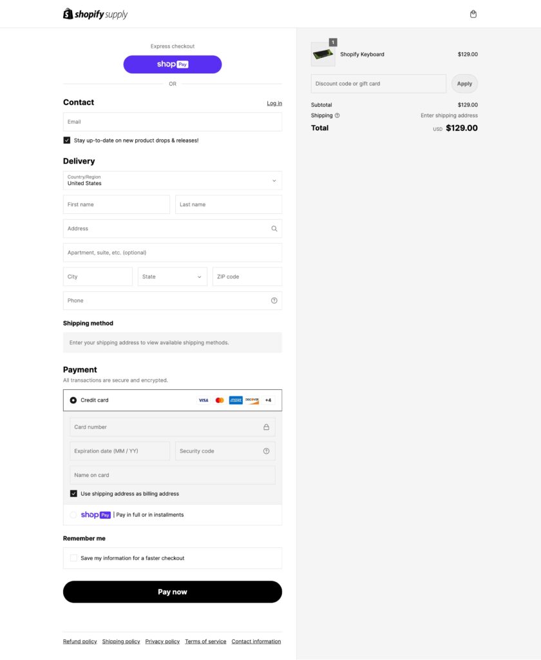Screen dimensions: 541x660
Task: Open the Refund policy
Action: (79, 641)
